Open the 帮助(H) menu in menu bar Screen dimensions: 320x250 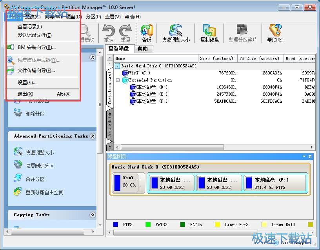point(133,17)
